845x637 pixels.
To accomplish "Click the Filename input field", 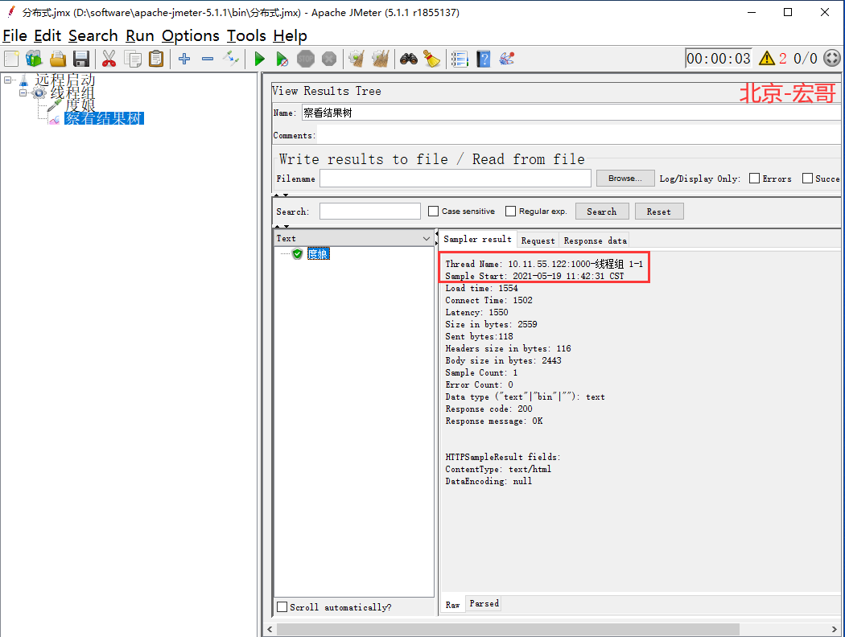I will point(455,179).
